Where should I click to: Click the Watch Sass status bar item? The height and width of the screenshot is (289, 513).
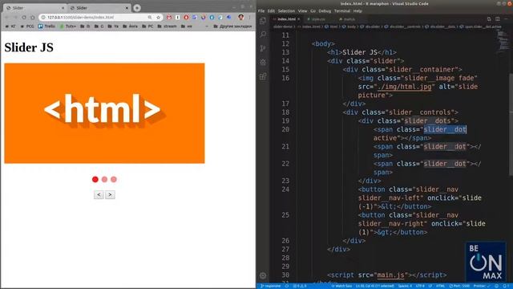pyautogui.click(x=341, y=286)
